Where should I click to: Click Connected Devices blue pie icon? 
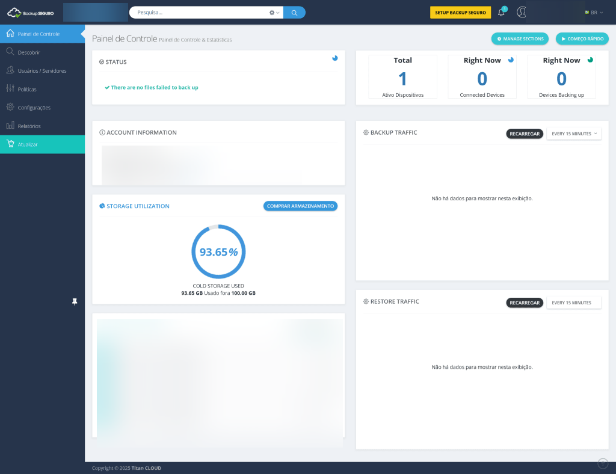point(511,60)
